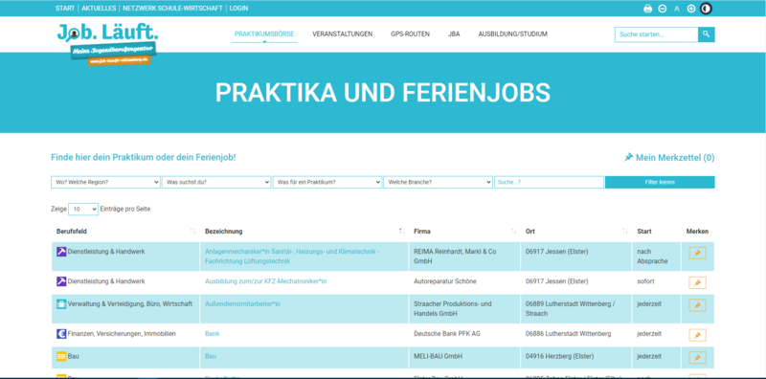Click the 'Suche starten...' search field

(656, 34)
